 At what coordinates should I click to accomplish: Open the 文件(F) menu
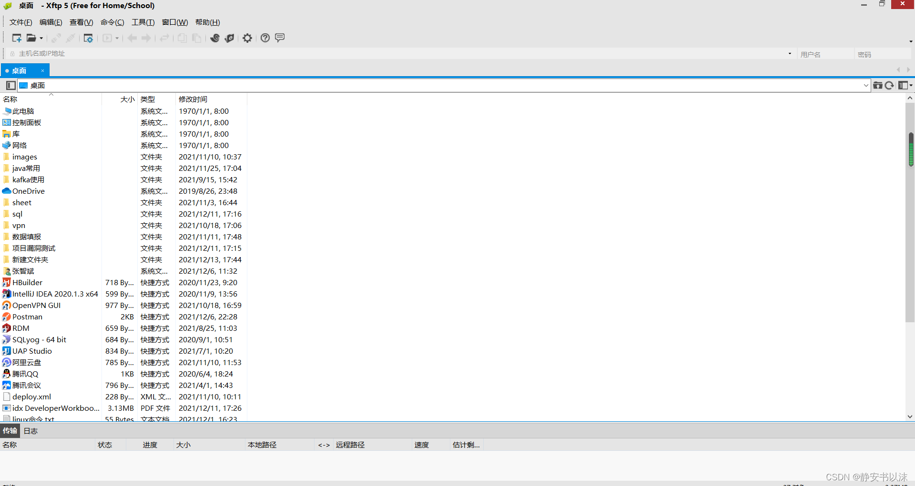coord(21,22)
